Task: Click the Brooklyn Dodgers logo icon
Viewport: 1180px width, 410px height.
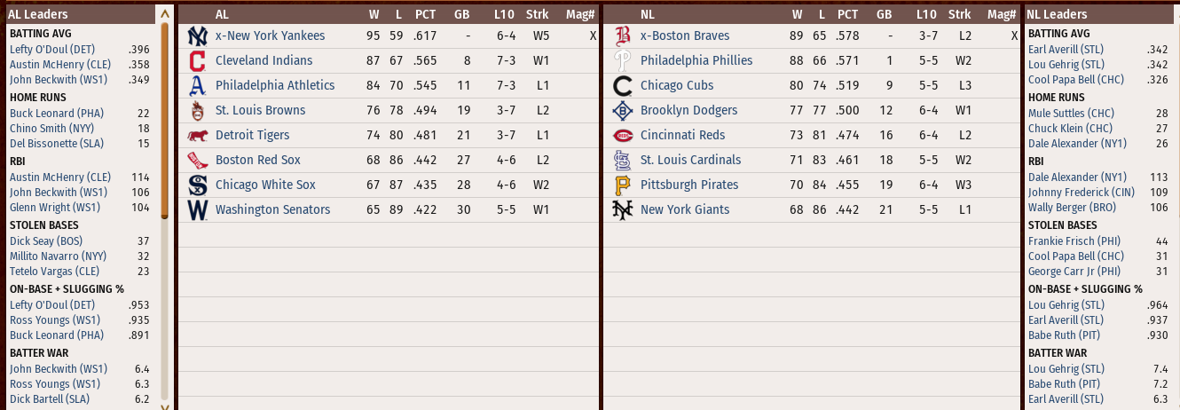Action: [x=623, y=111]
